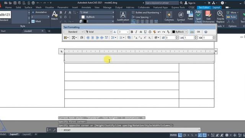
Task: Insert a Field
Action: click(190, 15)
